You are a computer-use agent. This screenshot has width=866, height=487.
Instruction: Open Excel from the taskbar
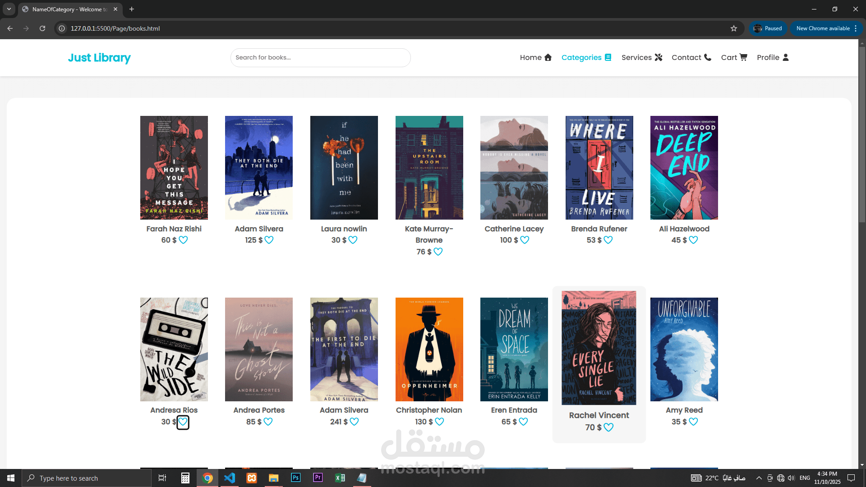340,478
